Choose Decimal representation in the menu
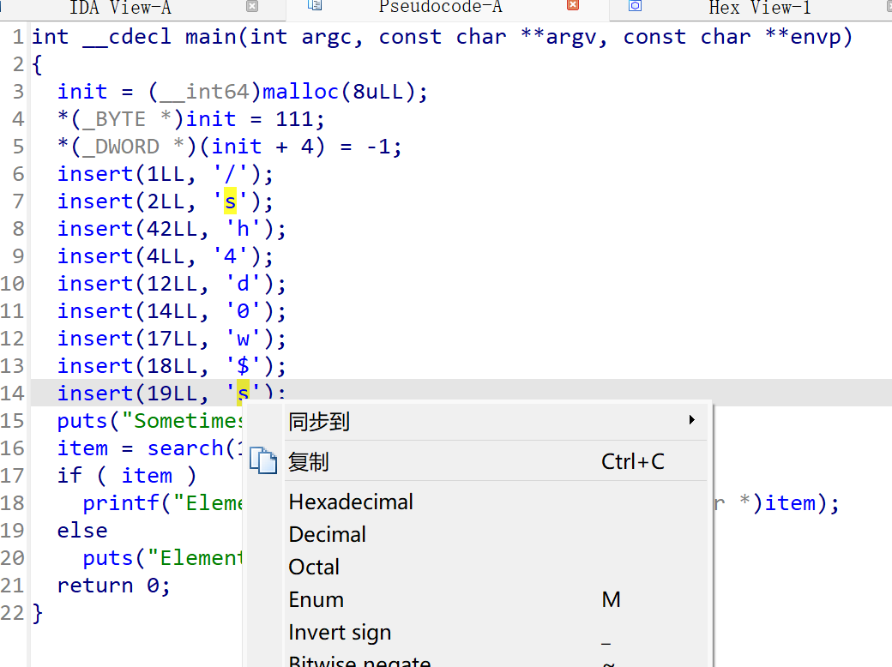 pos(328,534)
